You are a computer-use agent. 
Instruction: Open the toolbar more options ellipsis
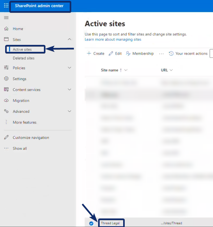pyautogui.click(x=161, y=54)
